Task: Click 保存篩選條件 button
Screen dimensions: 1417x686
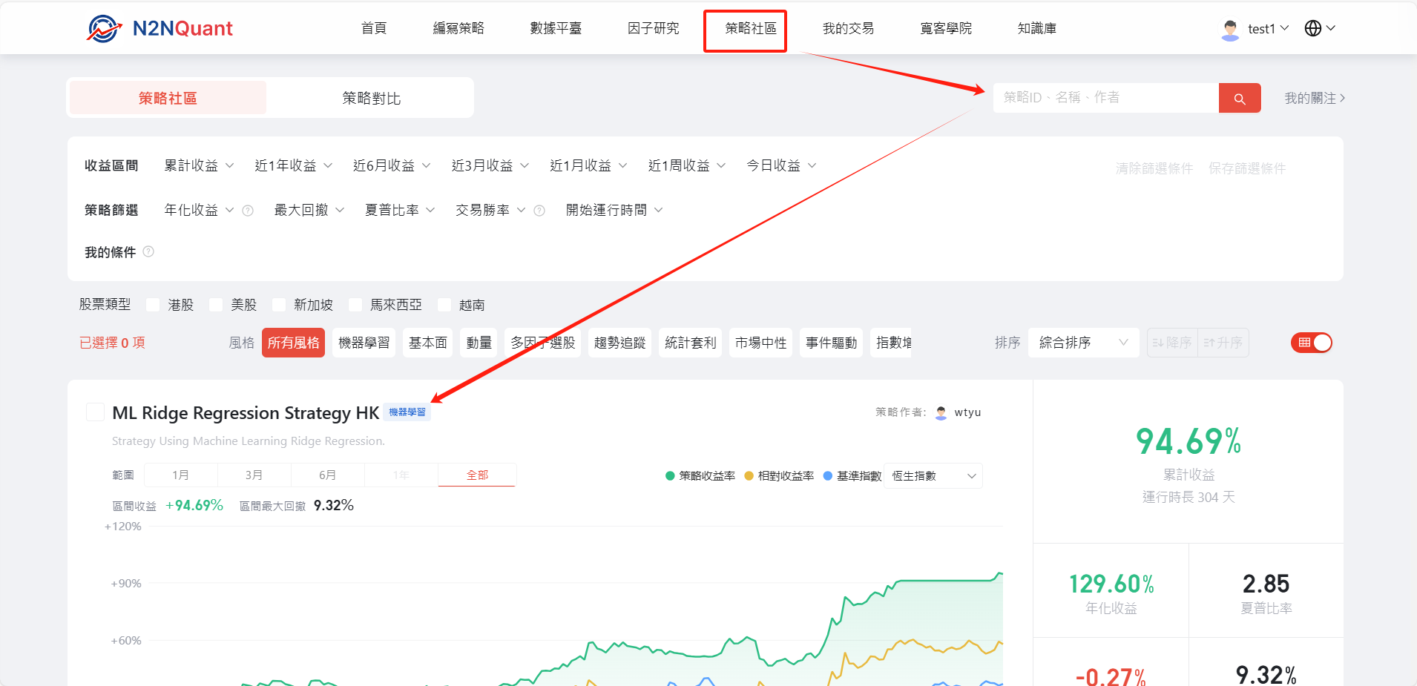Action: [x=1247, y=168]
